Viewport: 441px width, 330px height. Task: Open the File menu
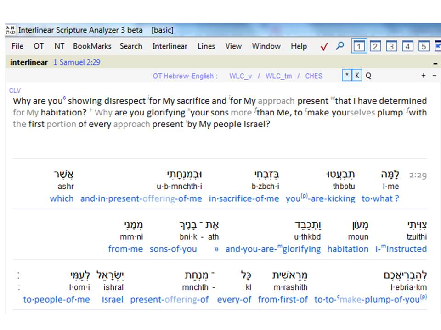tap(17, 46)
